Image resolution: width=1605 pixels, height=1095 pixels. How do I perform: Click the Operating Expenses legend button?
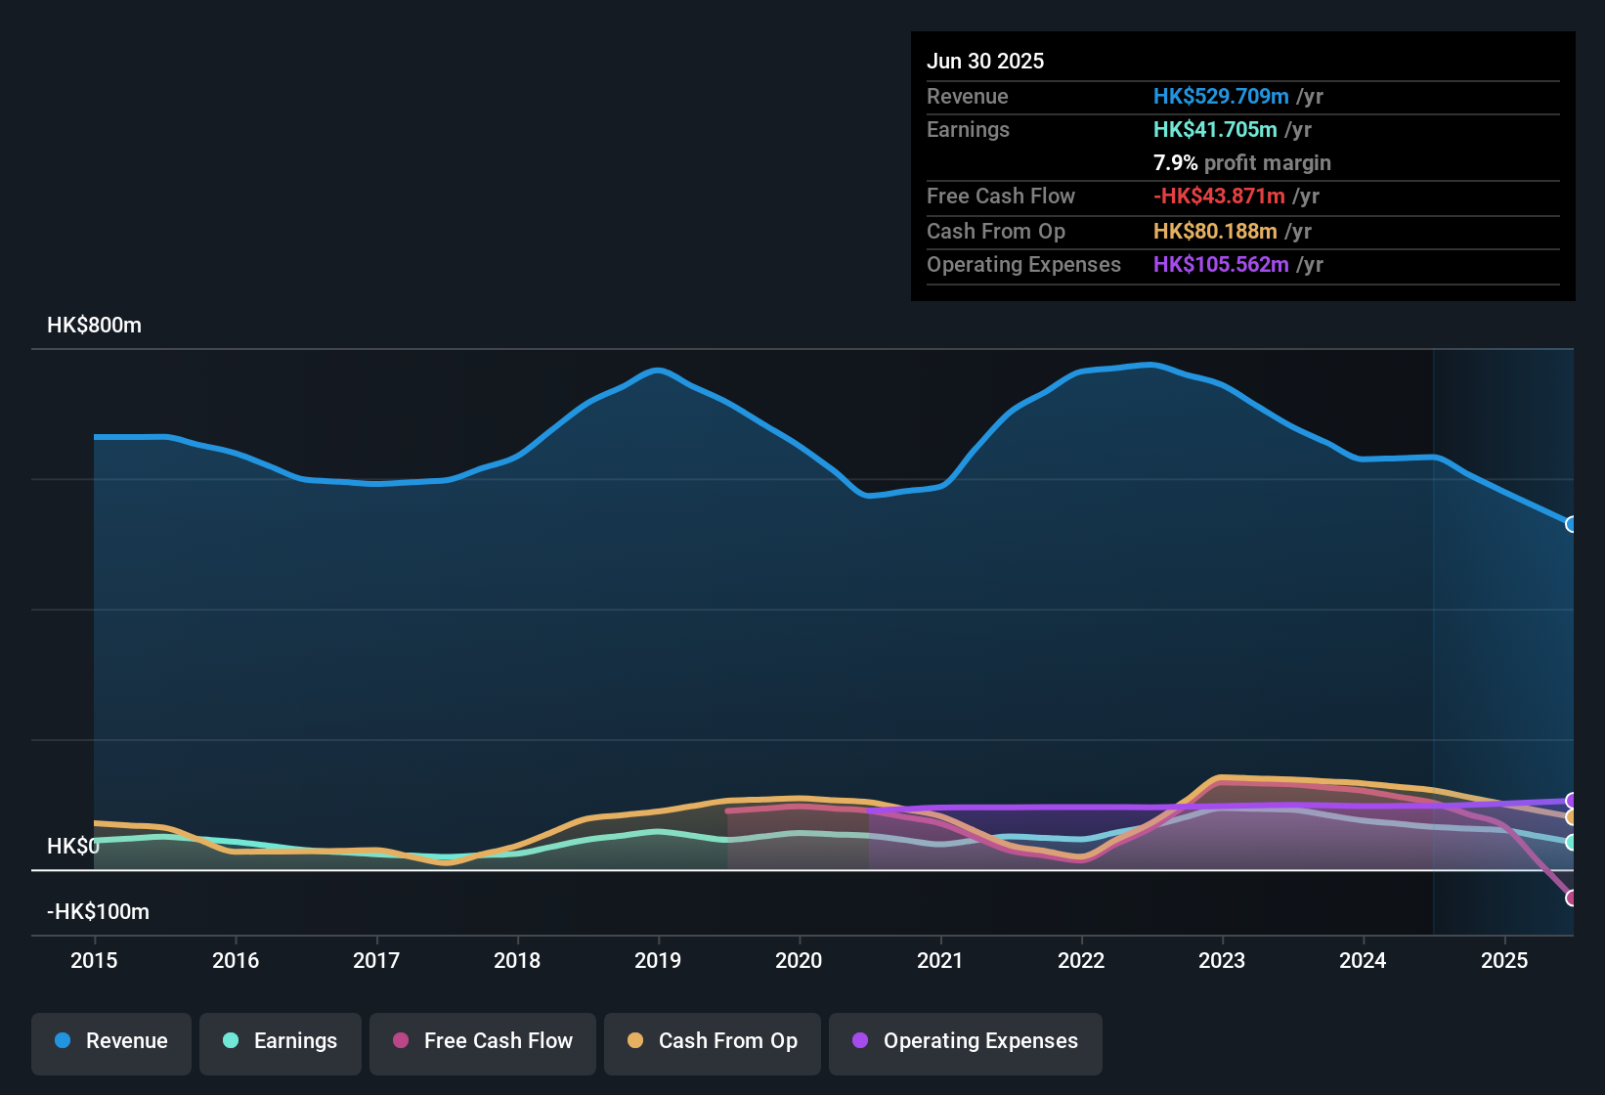click(966, 1041)
